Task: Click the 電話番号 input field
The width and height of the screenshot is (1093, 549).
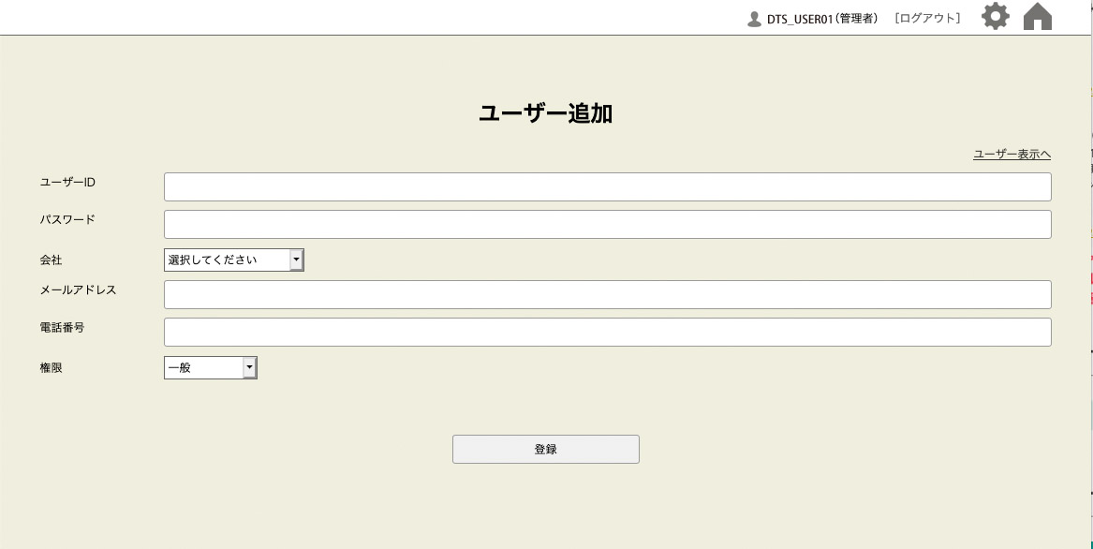Action: click(607, 332)
